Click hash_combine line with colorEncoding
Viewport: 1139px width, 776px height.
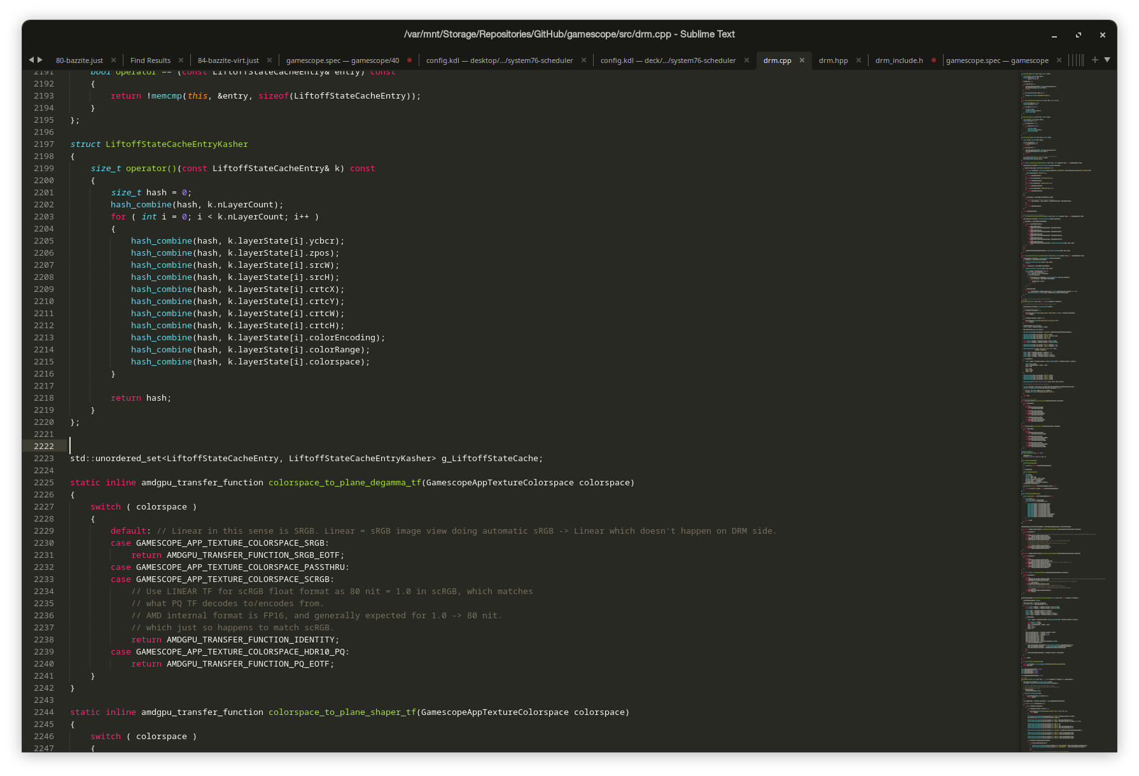pos(258,338)
